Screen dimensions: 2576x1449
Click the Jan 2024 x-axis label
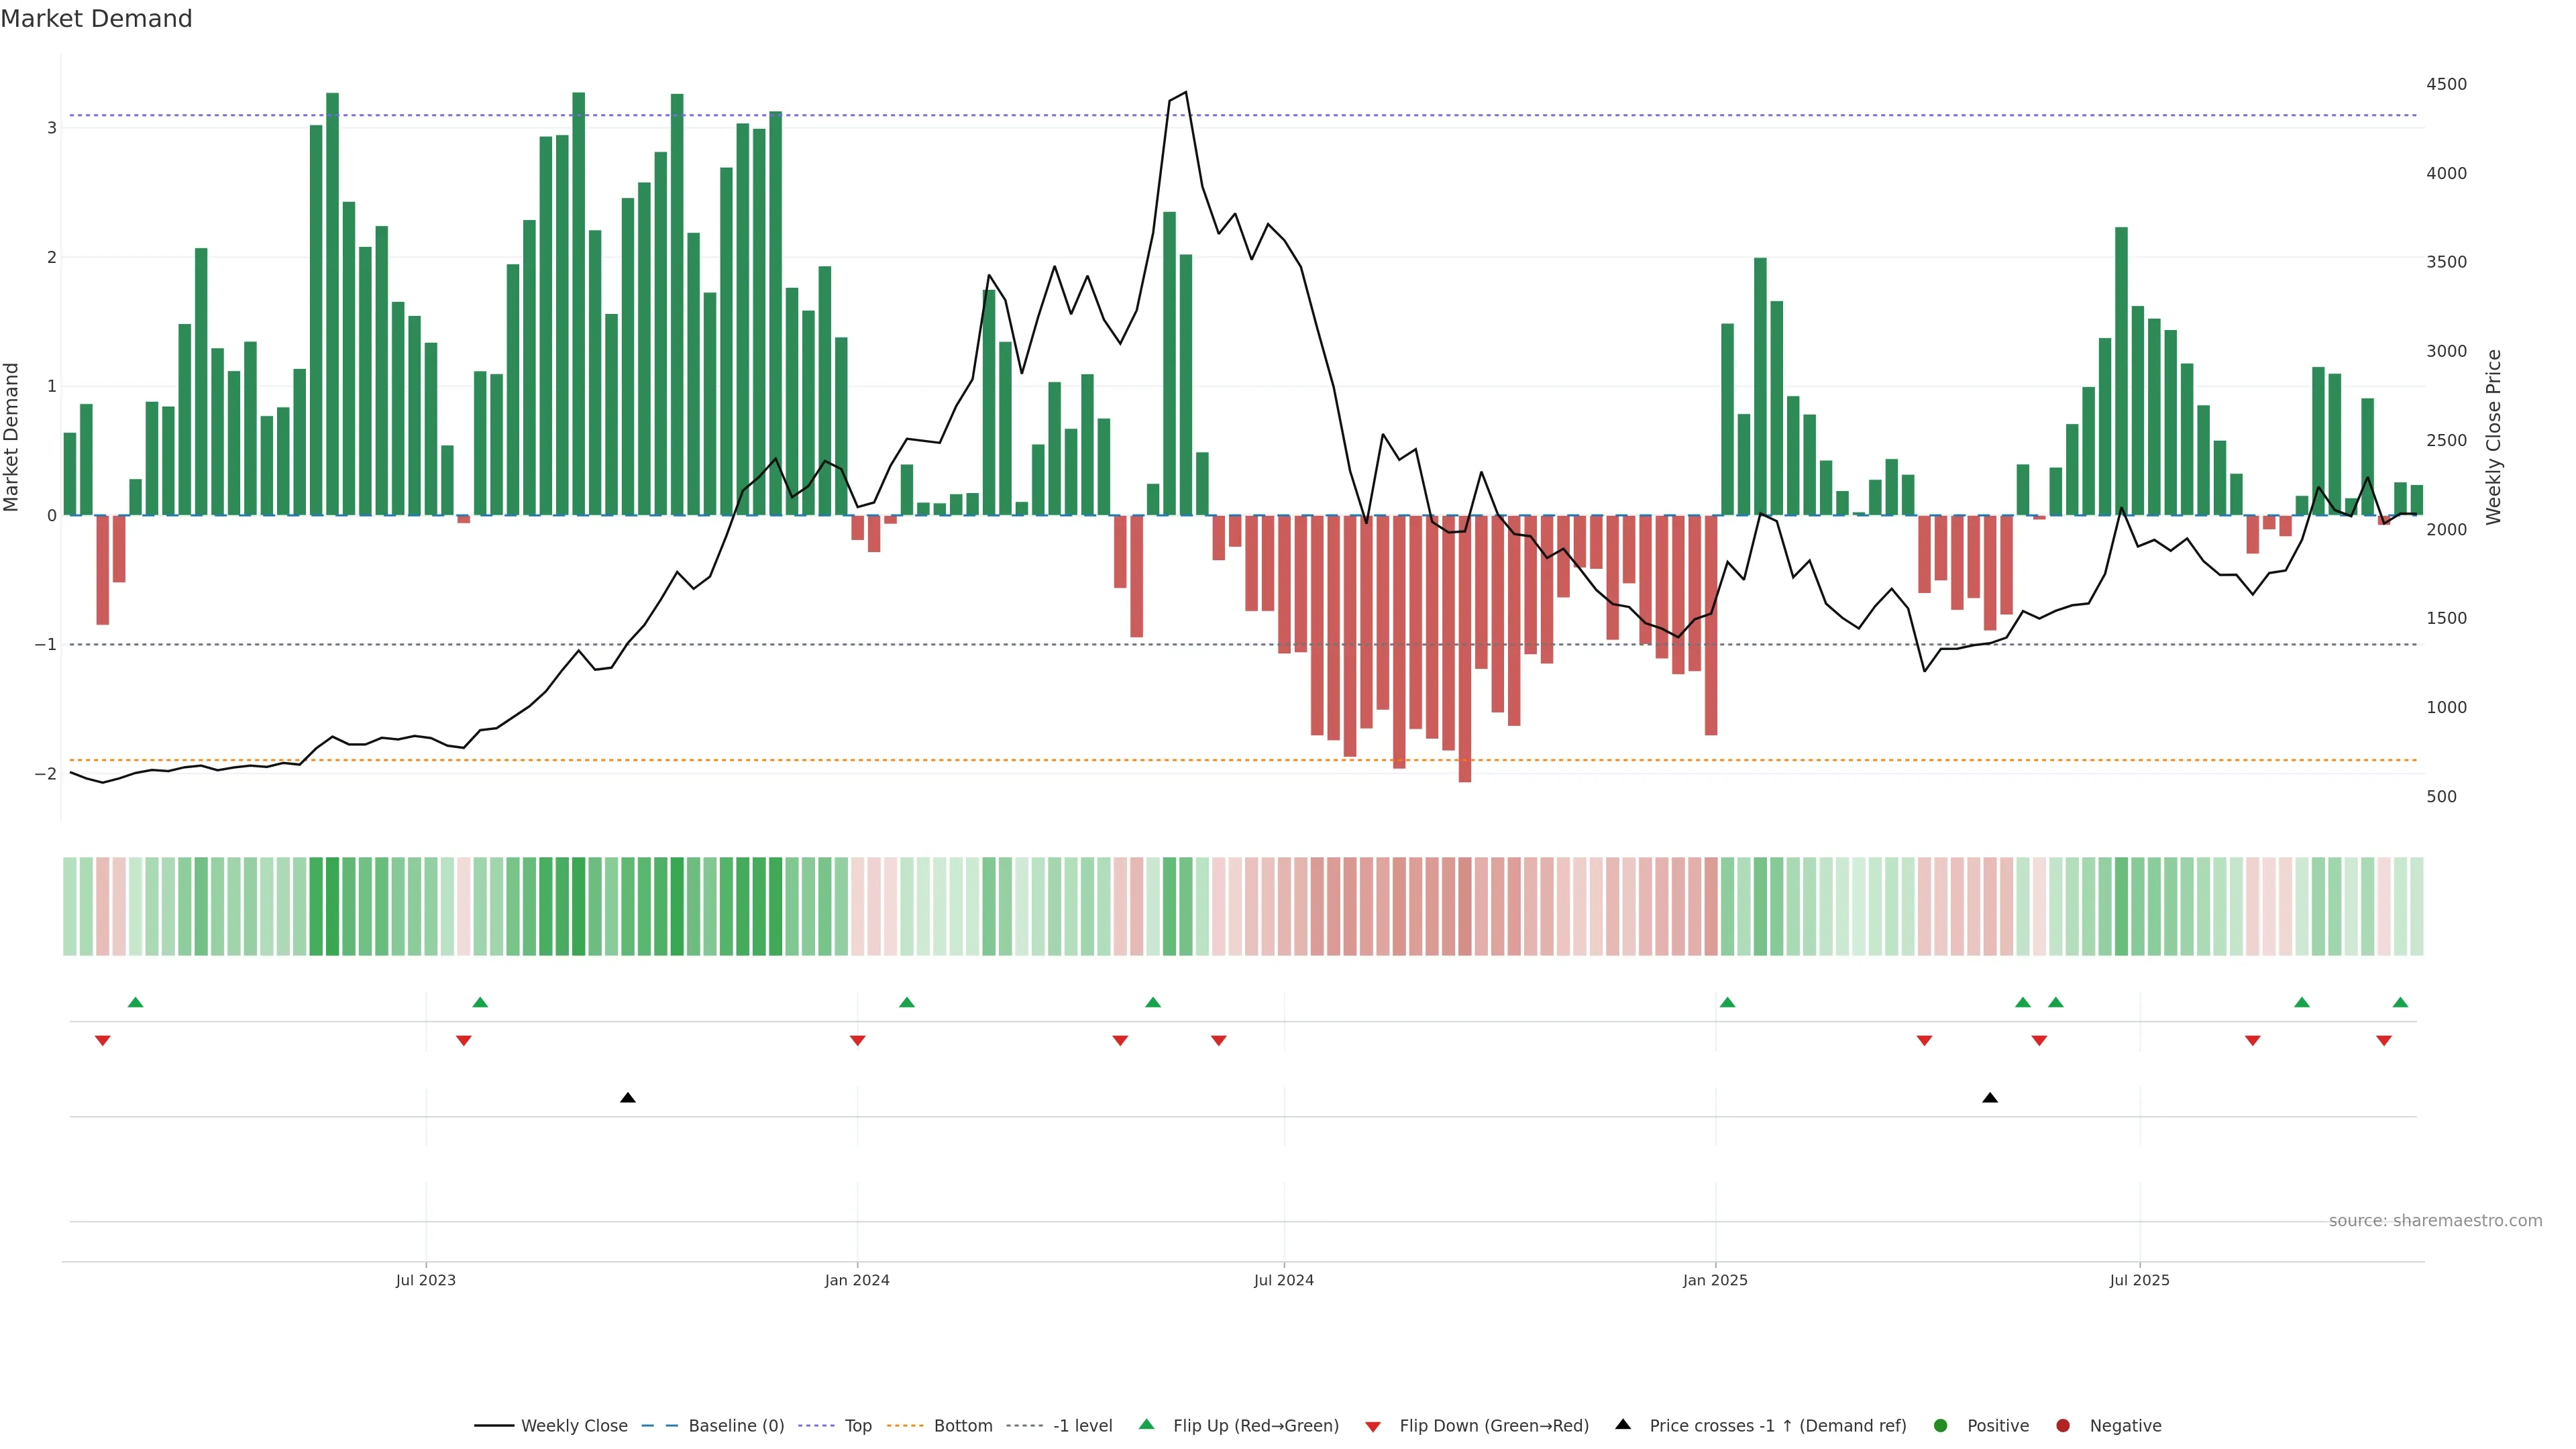857,1280
